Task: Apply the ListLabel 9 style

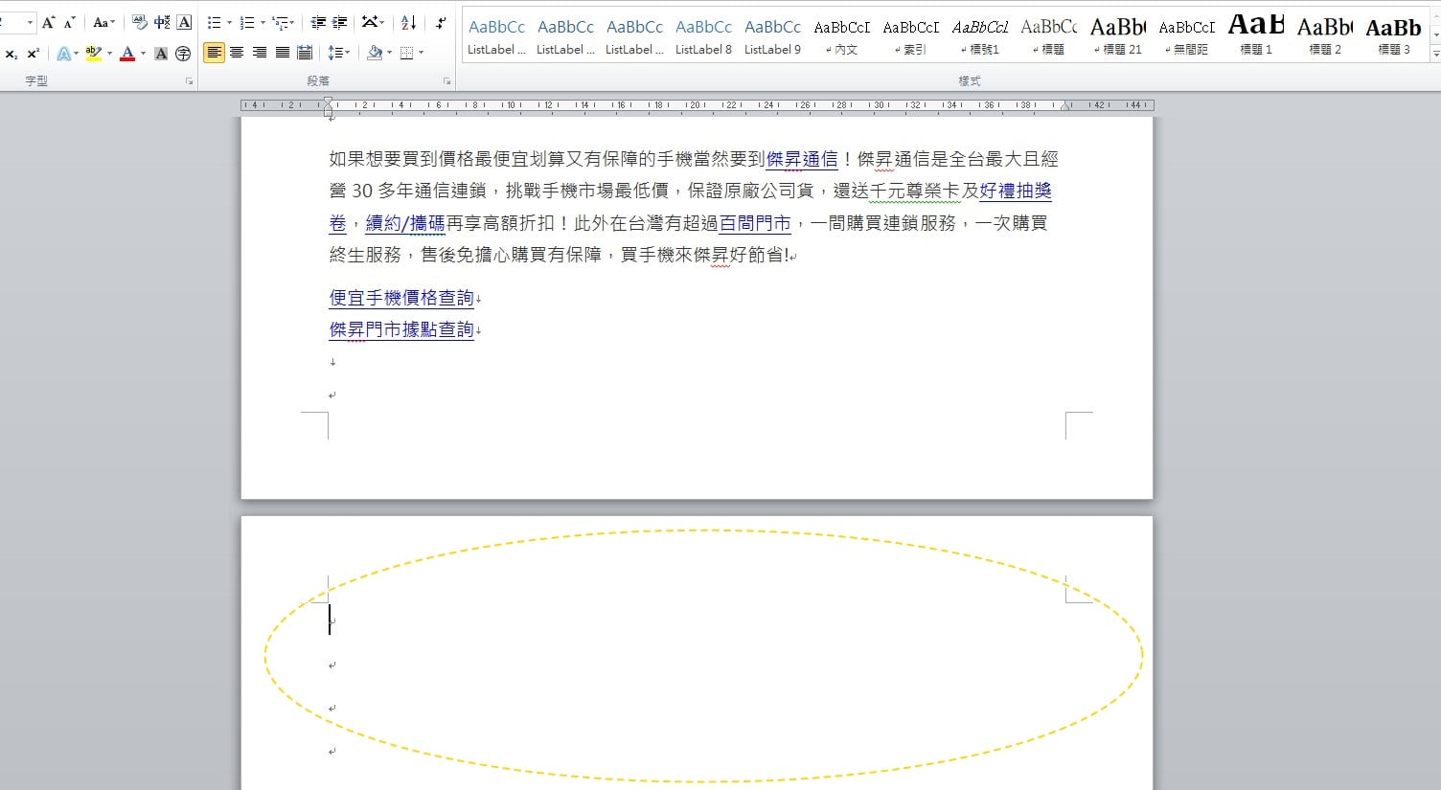Action: [772, 36]
